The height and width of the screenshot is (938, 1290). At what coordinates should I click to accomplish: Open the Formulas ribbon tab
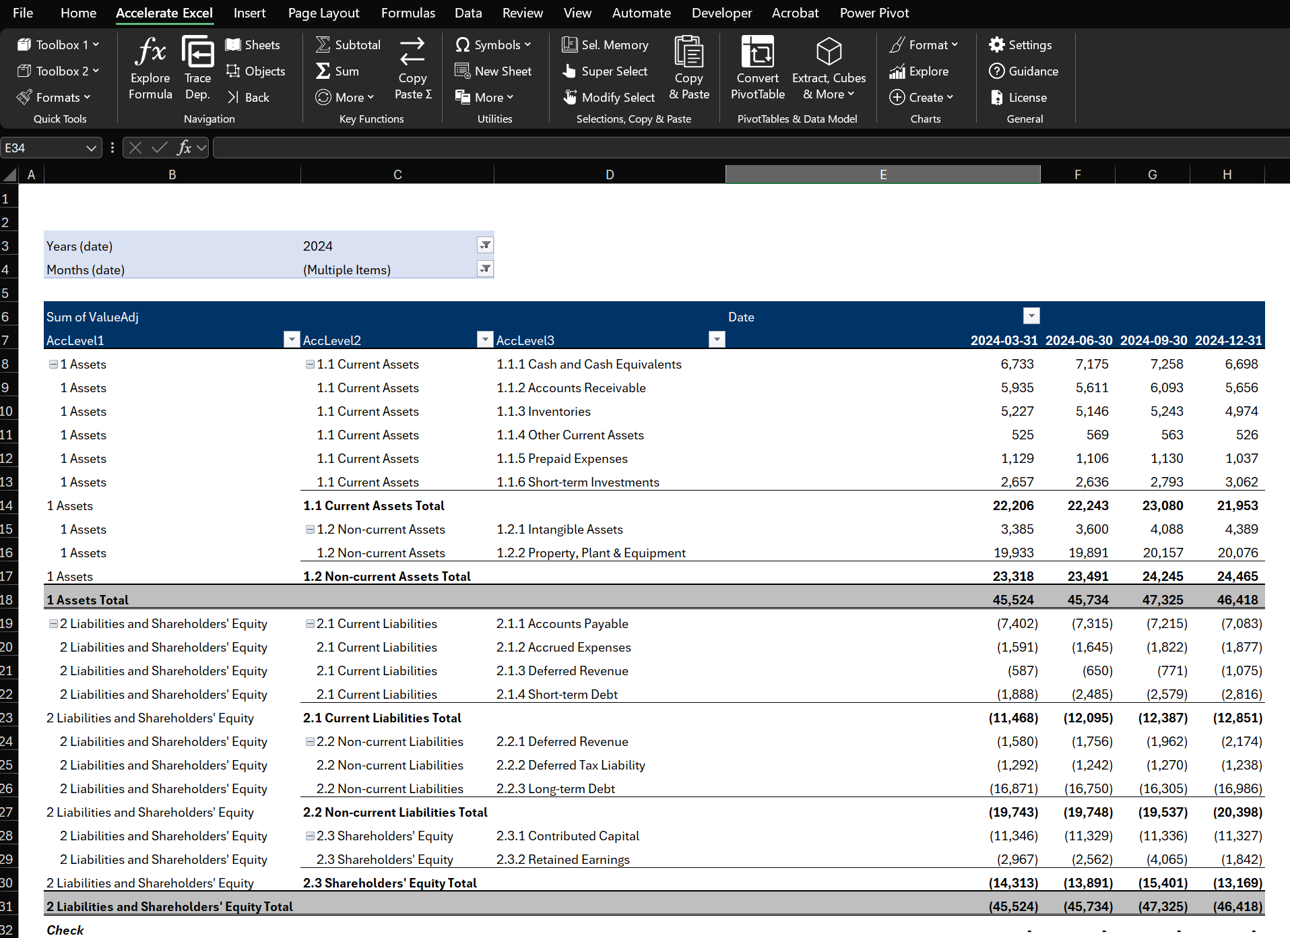(408, 13)
